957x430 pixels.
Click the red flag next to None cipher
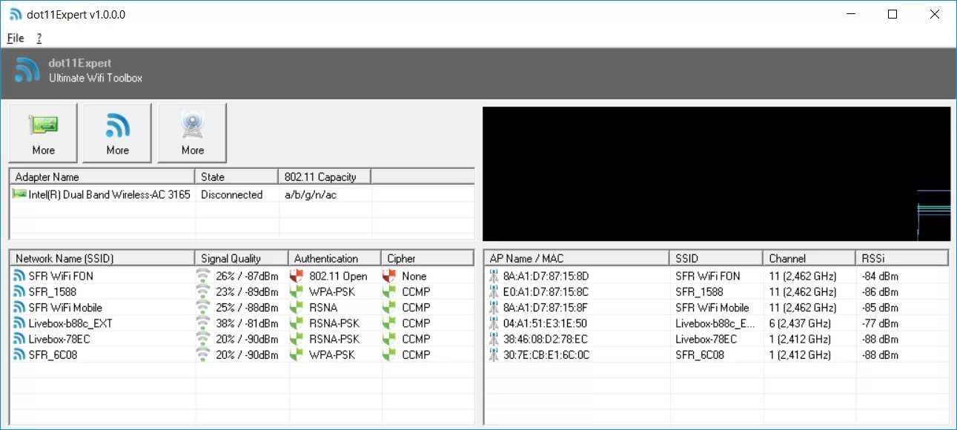[388, 276]
